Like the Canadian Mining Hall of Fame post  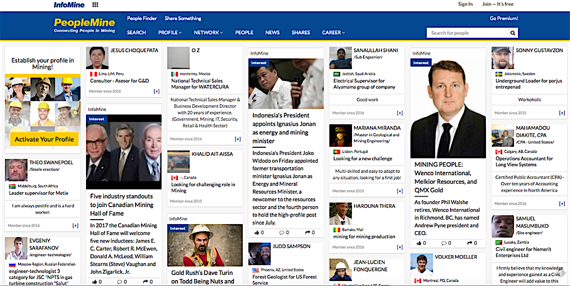pyautogui.click(x=97, y=282)
